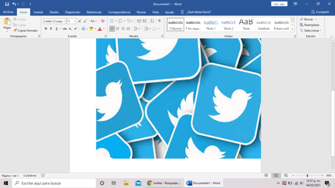Open change case Aa dropdown

pos(93,21)
